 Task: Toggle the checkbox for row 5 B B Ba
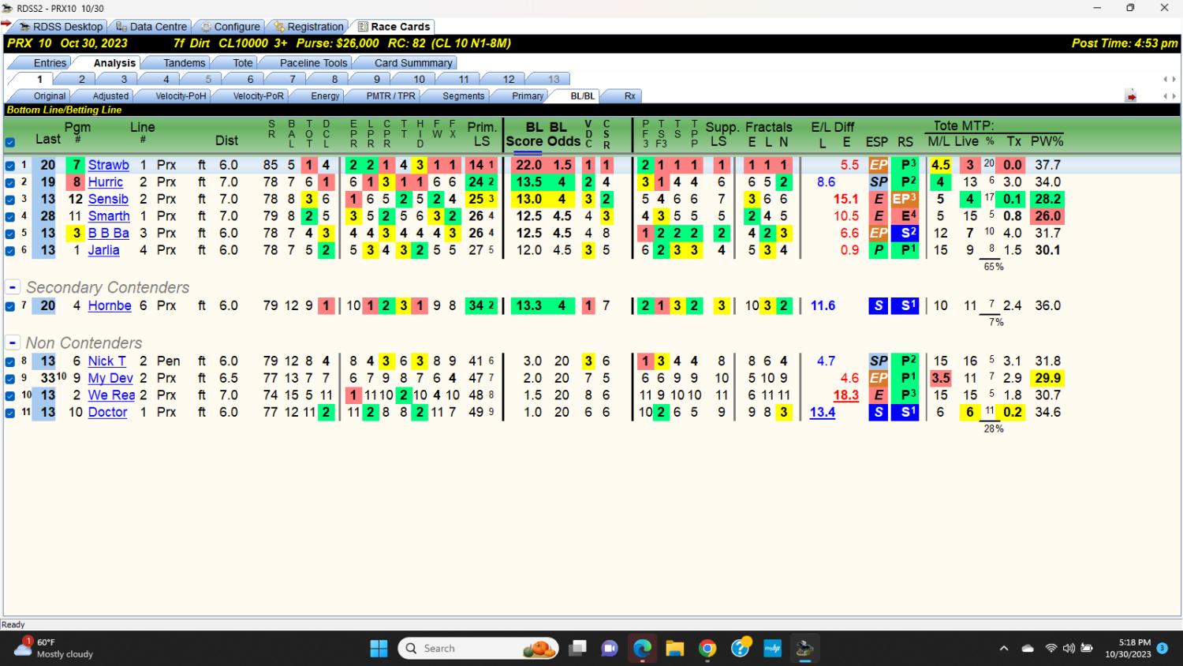coord(10,234)
